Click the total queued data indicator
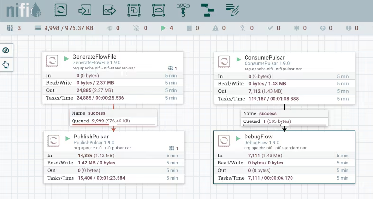 click(x=64, y=28)
